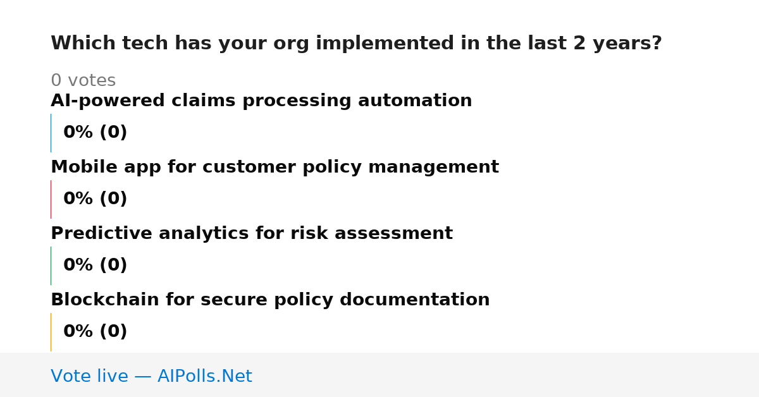This screenshot has width=759, height=397.
Task: Click the orange result bar for Blockchain
Action: coord(51,332)
